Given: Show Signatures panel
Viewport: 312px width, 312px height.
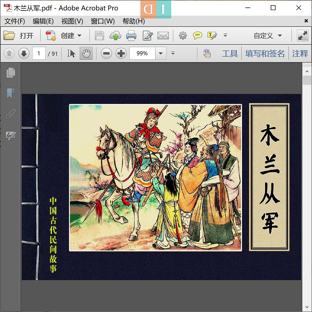Looking at the screenshot, I should [11, 136].
